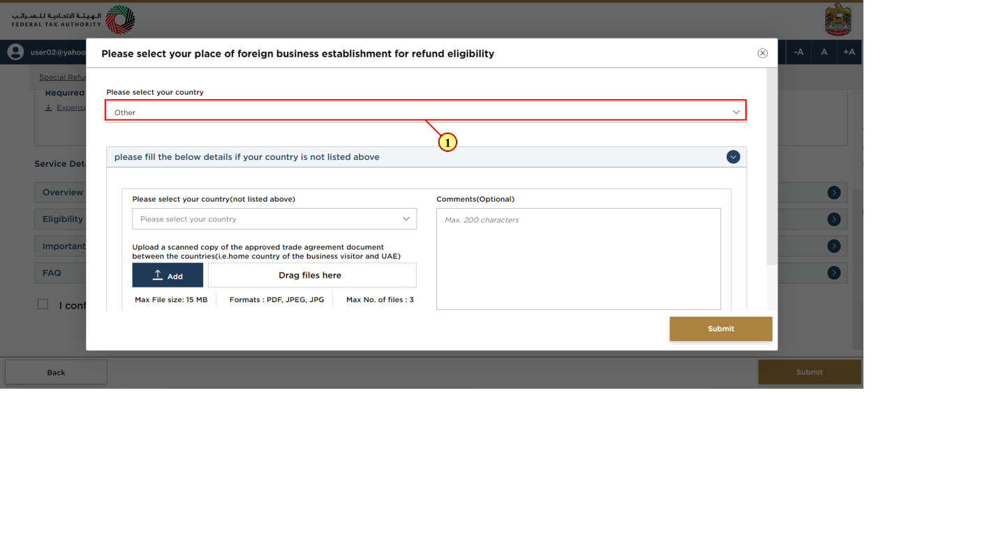
Task: Click the page-level Submit button at bottom
Action: click(x=810, y=372)
